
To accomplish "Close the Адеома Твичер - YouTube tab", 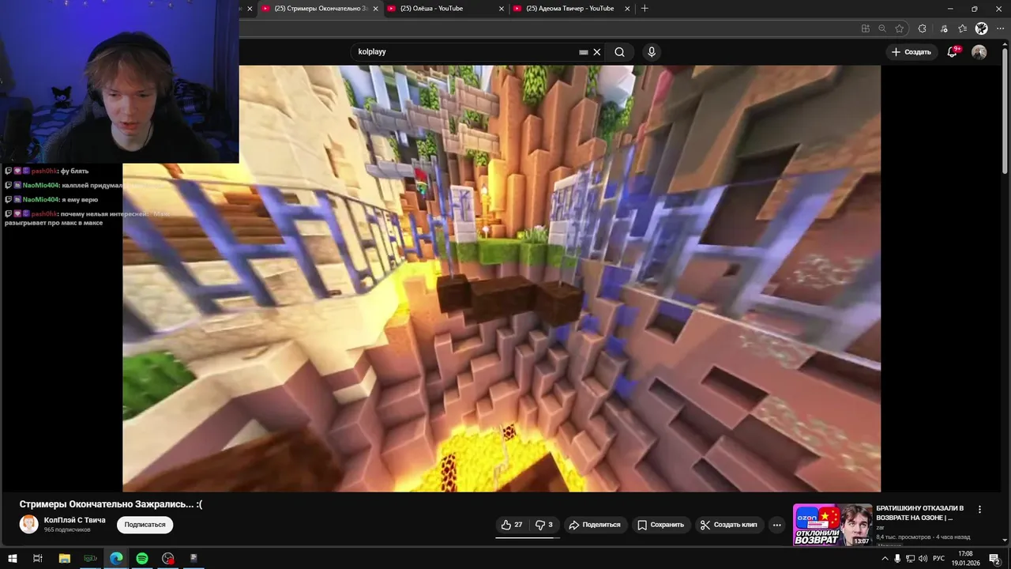I will coord(628,9).
